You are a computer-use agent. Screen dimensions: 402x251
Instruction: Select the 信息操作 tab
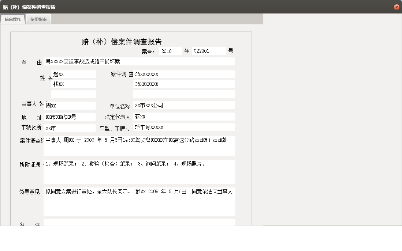pos(13,19)
